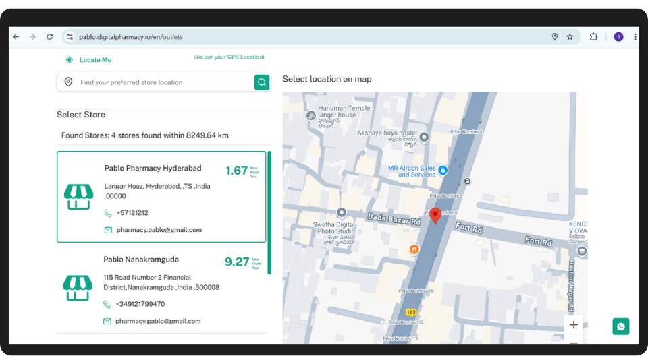Click the red location pin on map
This screenshot has height=364, width=648.
point(435,216)
